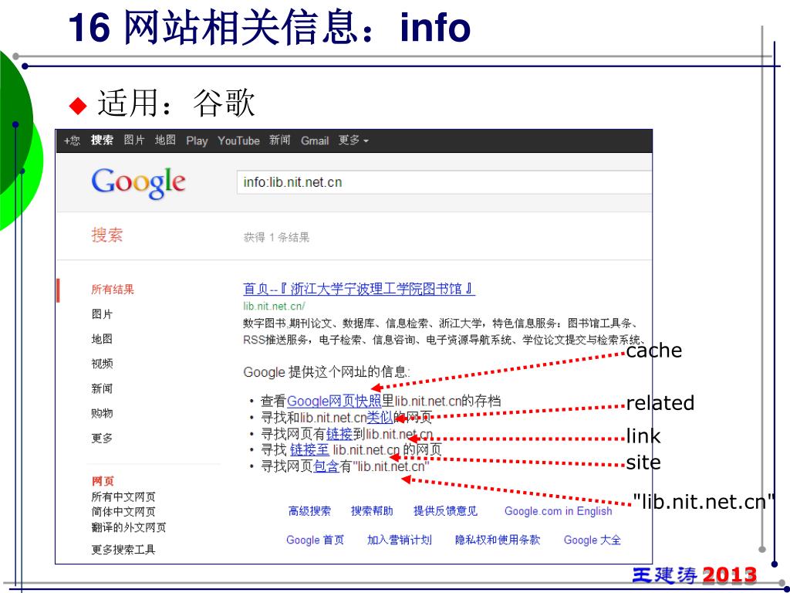The image size is (790, 593).
Task: Switch to Google.com in English
Action: tap(559, 511)
